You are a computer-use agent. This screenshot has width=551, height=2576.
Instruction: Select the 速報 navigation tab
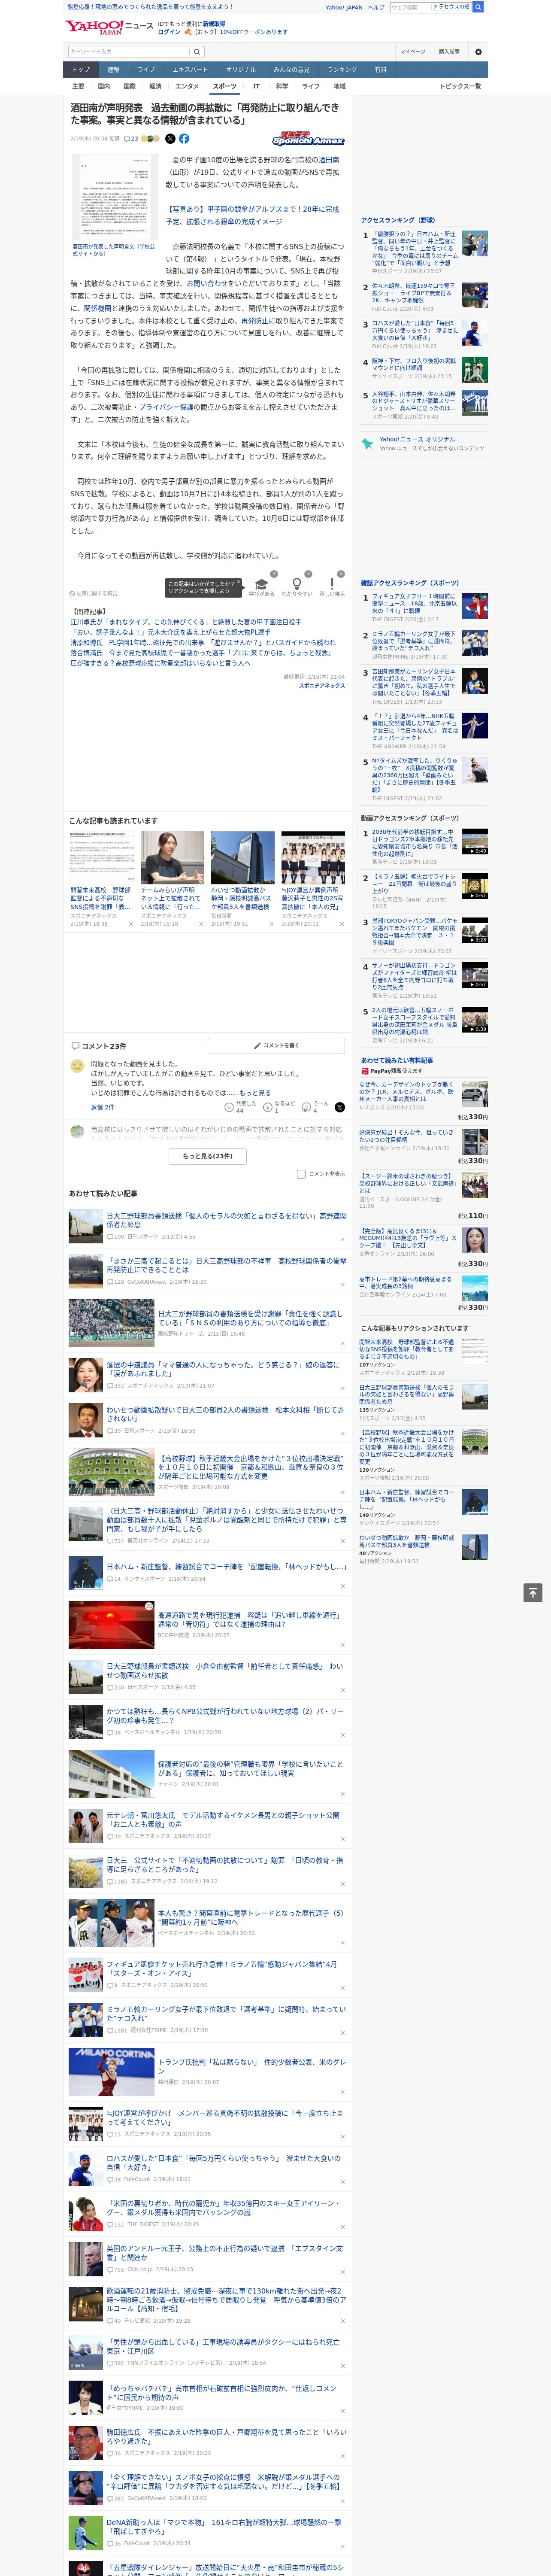pos(113,70)
